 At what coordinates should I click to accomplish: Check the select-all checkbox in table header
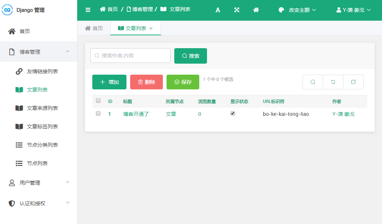pyautogui.click(x=98, y=100)
